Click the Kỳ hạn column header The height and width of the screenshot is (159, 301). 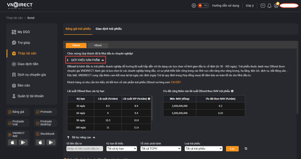(81, 99)
